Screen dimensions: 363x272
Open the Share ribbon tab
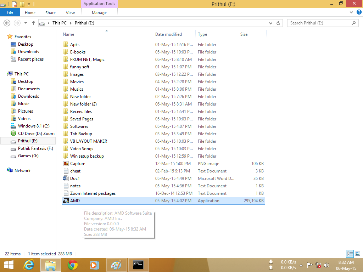[50, 13]
